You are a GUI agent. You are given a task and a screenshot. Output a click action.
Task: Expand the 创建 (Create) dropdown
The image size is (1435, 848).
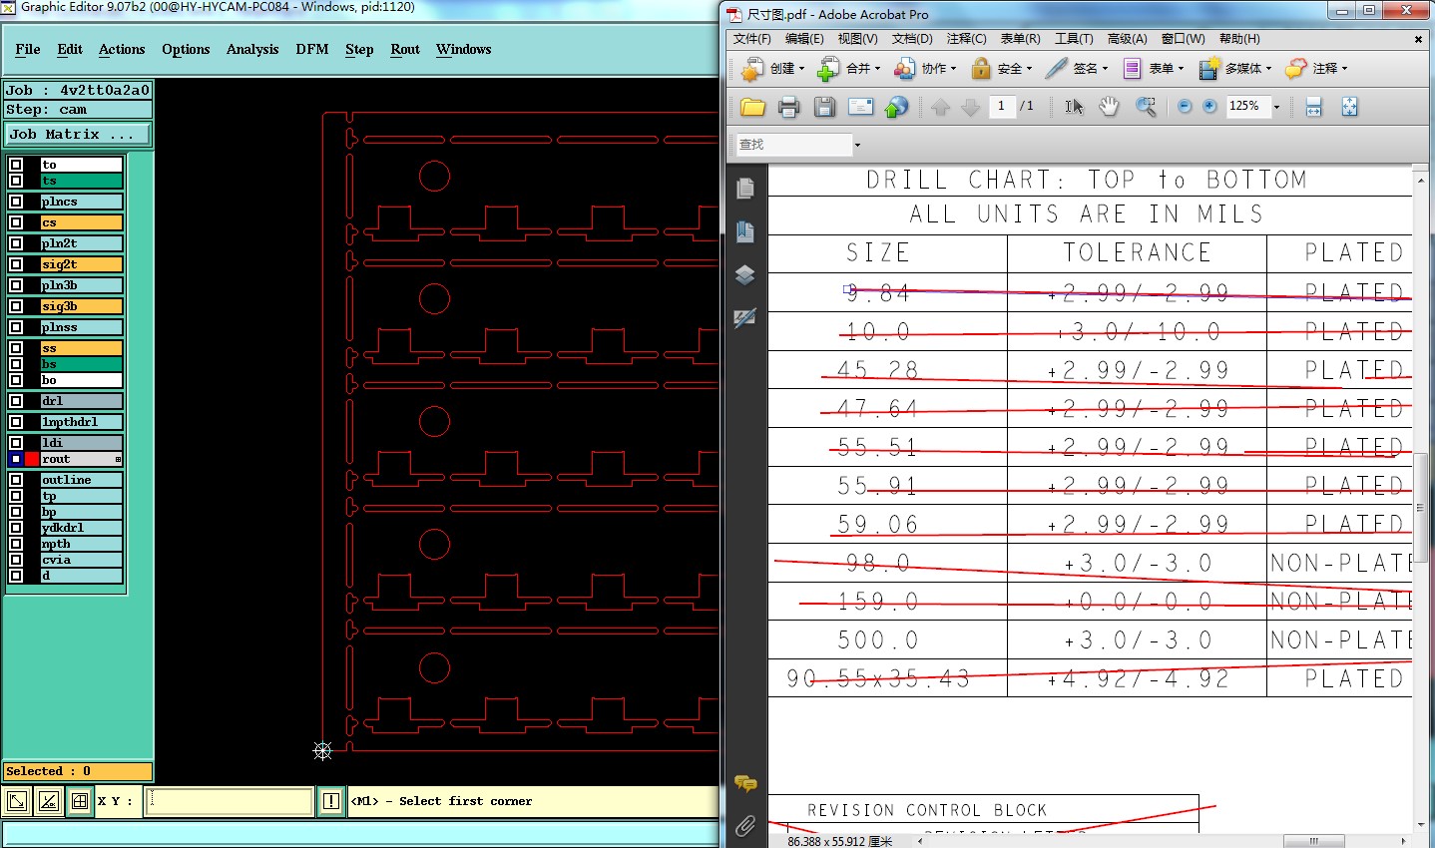tap(801, 69)
